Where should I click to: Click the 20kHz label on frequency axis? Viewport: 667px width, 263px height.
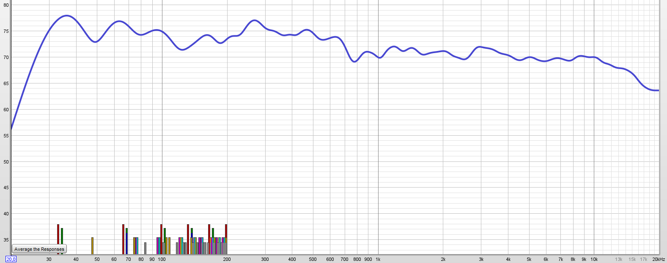[659, 259]
